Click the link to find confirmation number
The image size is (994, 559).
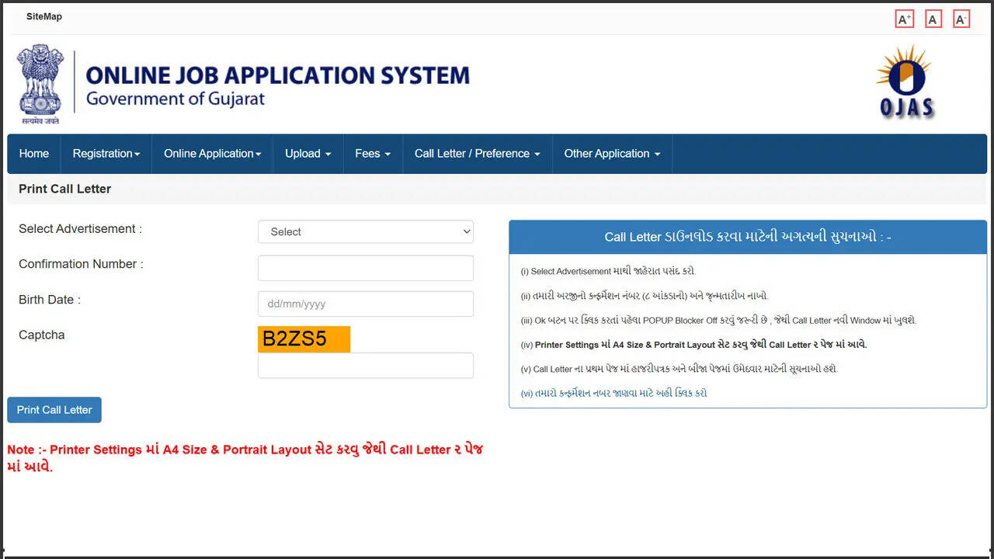613,394
